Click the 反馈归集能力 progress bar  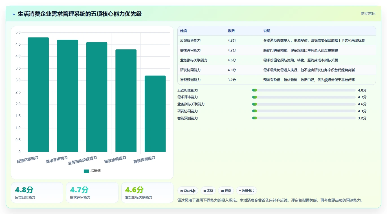click(x=304, y=90)
